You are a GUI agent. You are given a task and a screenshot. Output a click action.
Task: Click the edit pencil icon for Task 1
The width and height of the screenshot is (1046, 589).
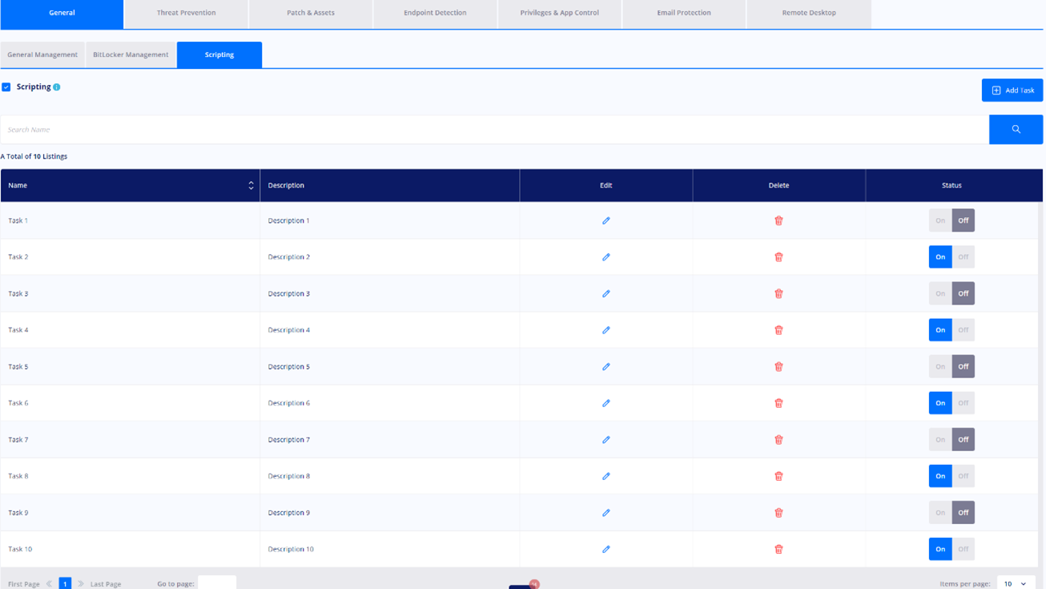point(606,220)
